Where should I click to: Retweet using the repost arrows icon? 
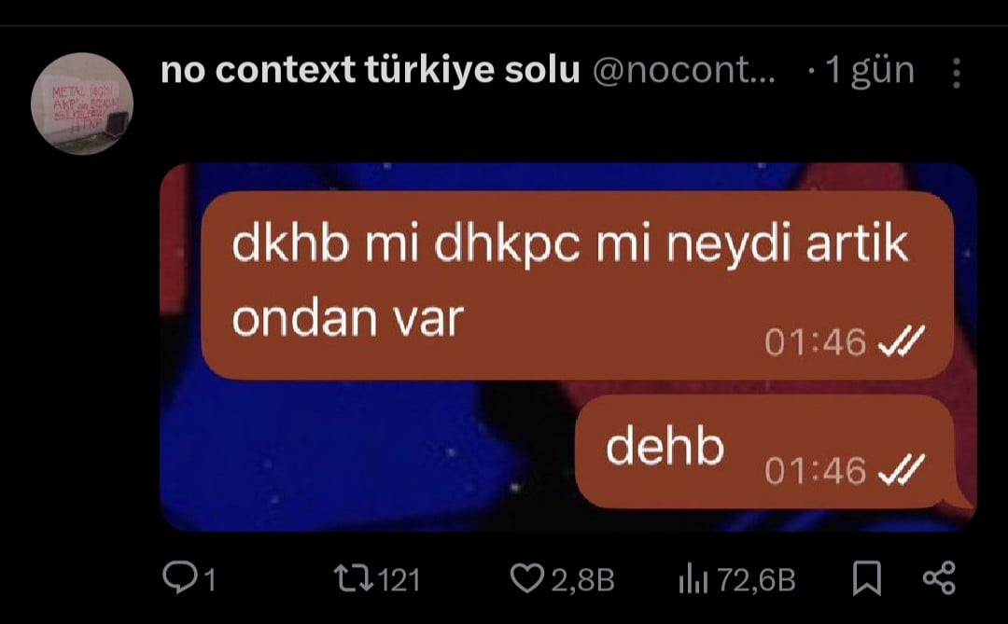point(354,577)
